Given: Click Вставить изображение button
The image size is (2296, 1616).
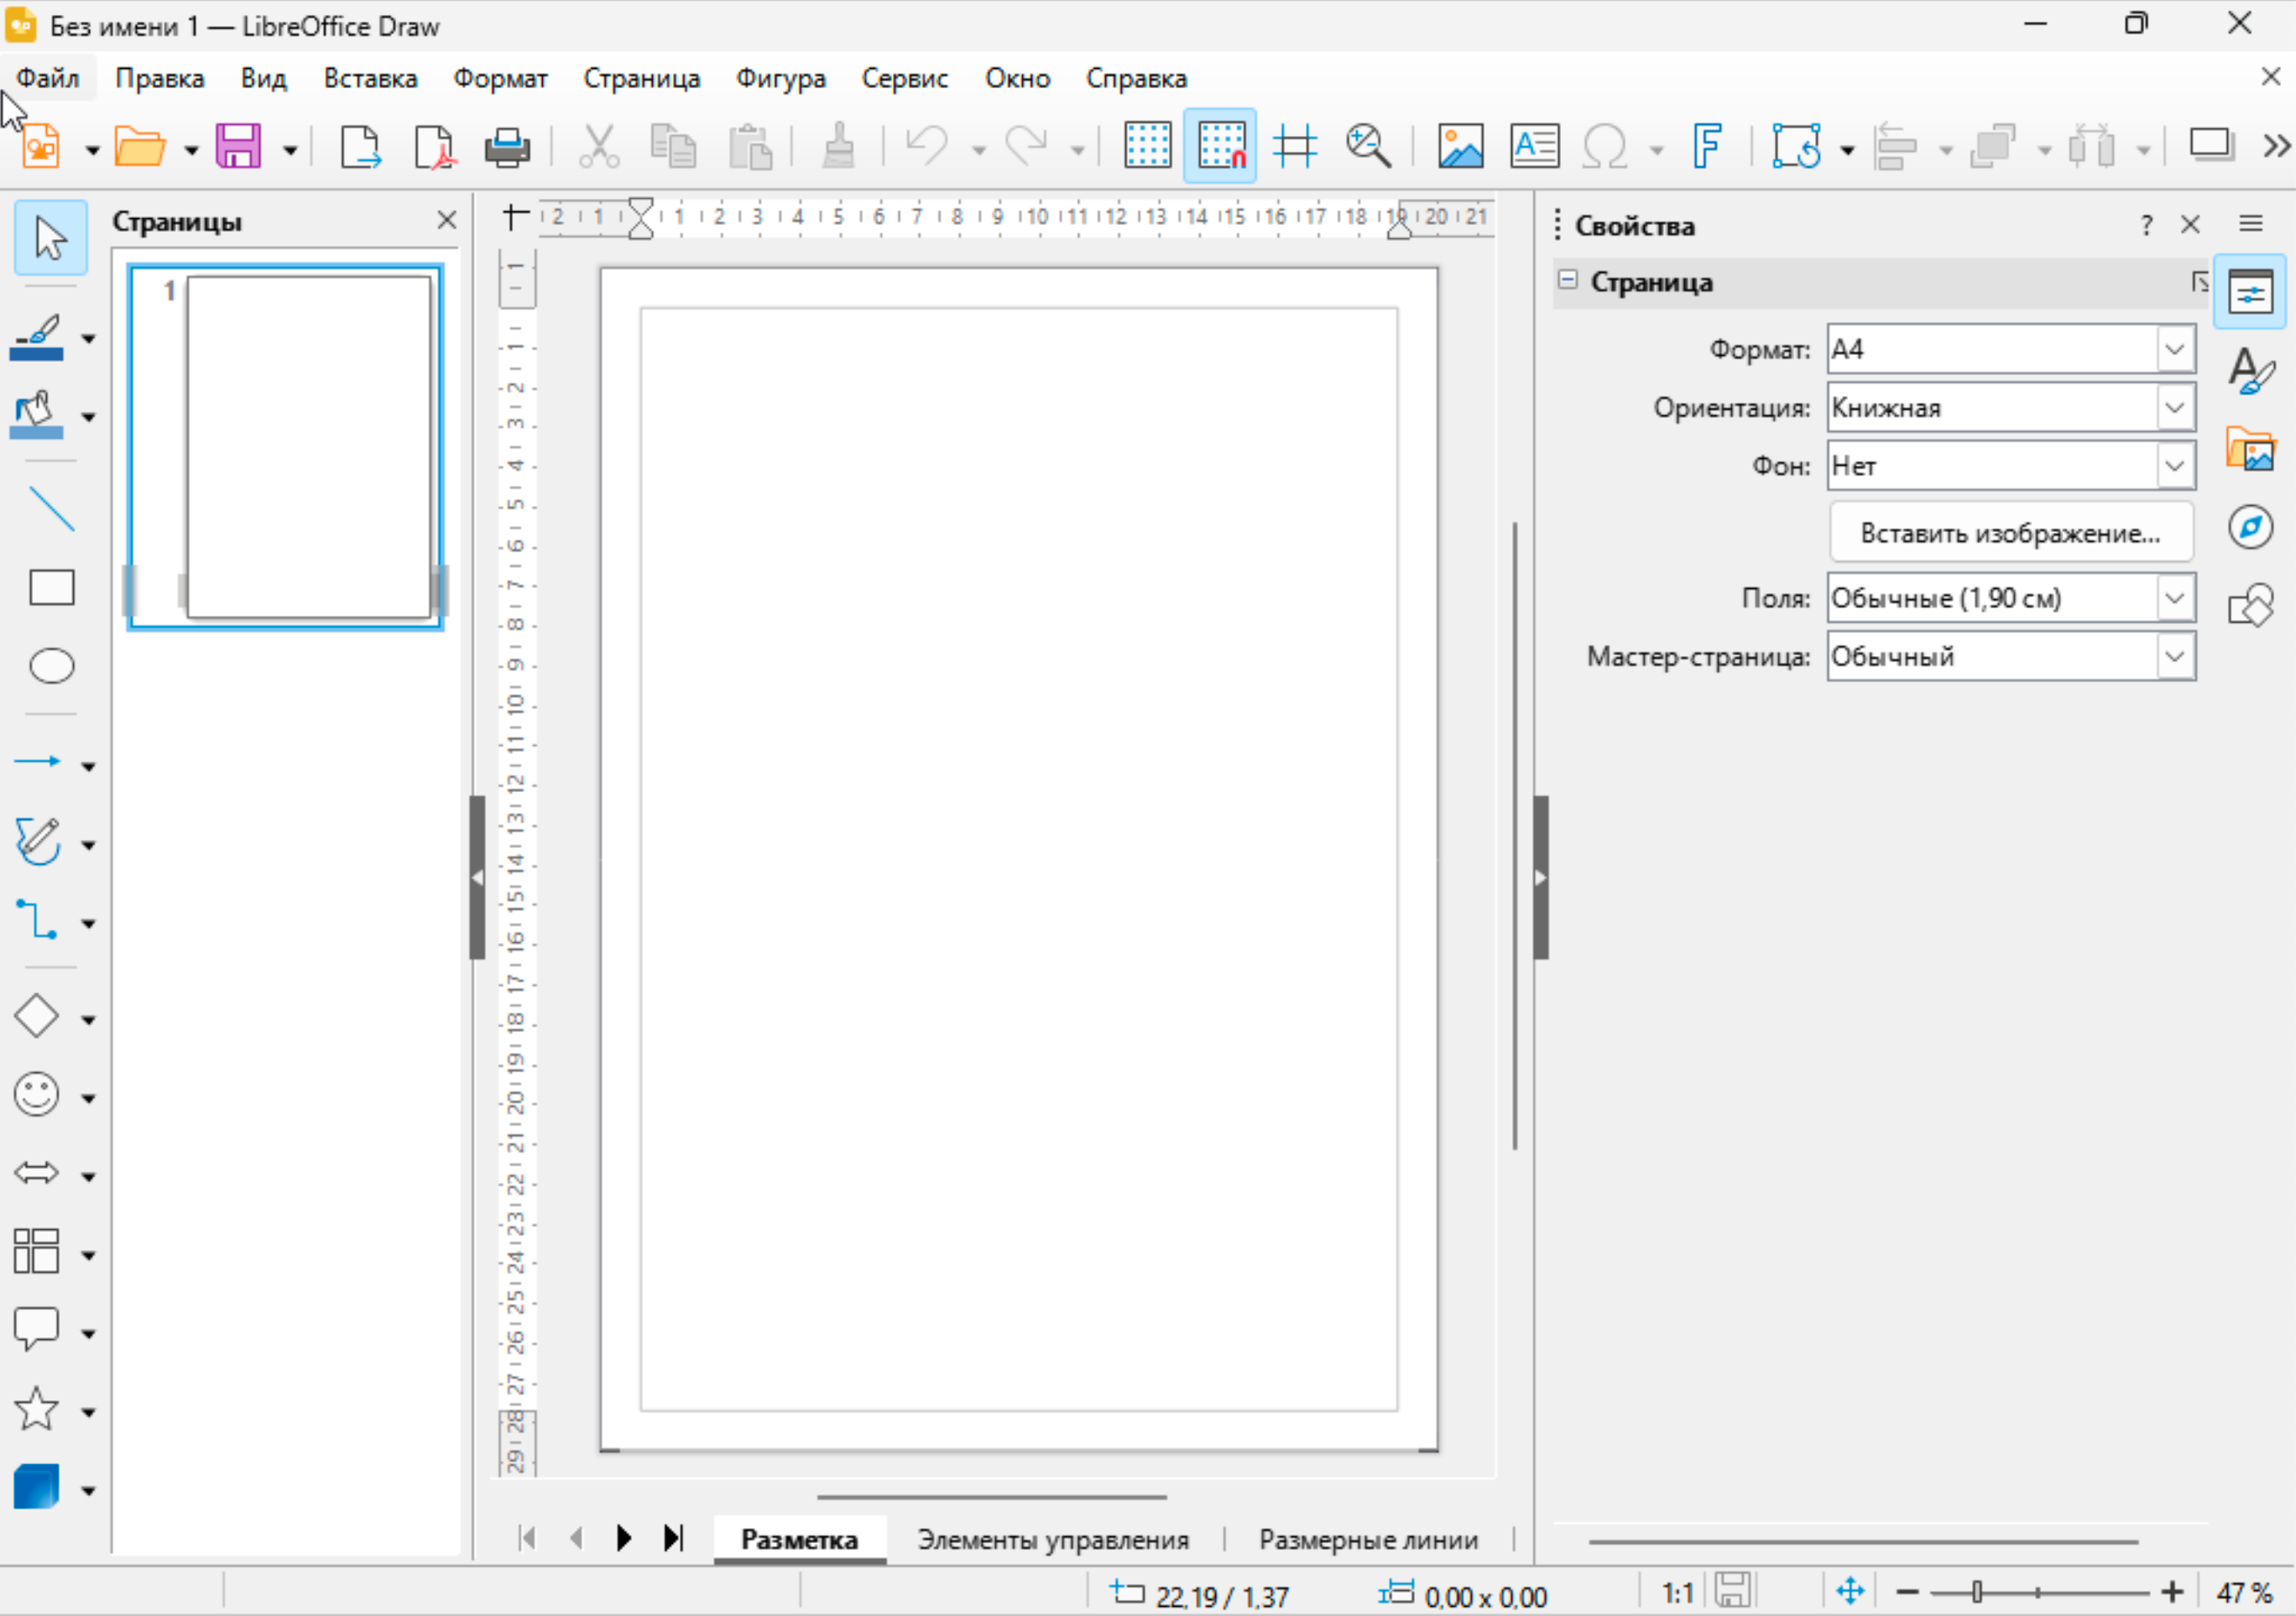Looking at the screenshot, I should click(2011, 533).
